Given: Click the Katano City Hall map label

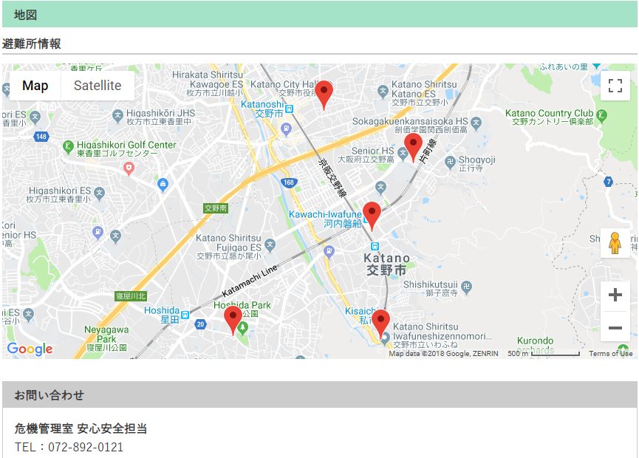Looking at the screenshot, I should click(285, 88).
